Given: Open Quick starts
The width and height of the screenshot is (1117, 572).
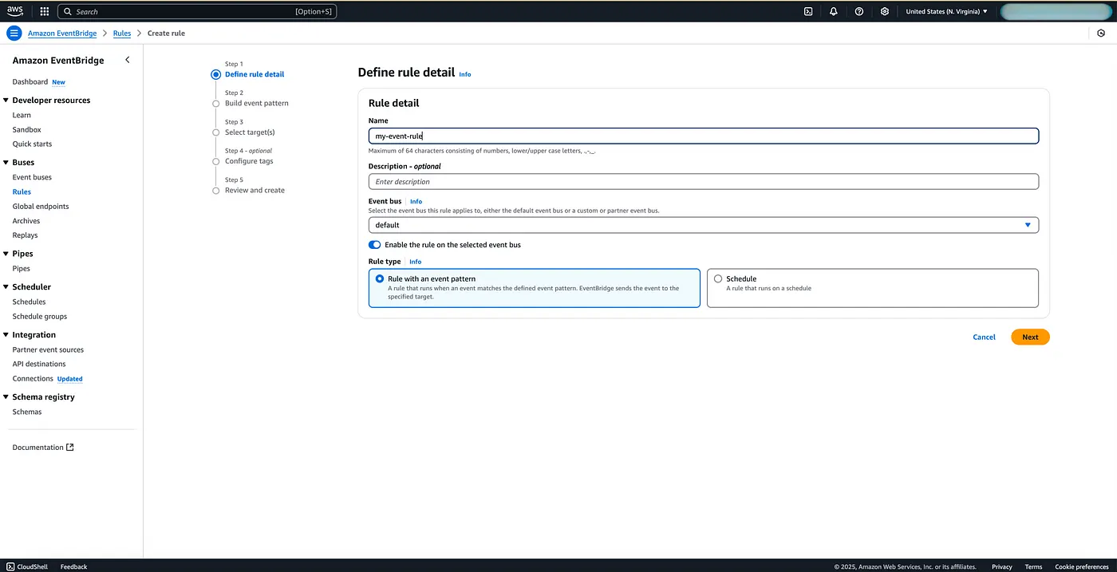Looking at the screenshot, I should [32, 144].
